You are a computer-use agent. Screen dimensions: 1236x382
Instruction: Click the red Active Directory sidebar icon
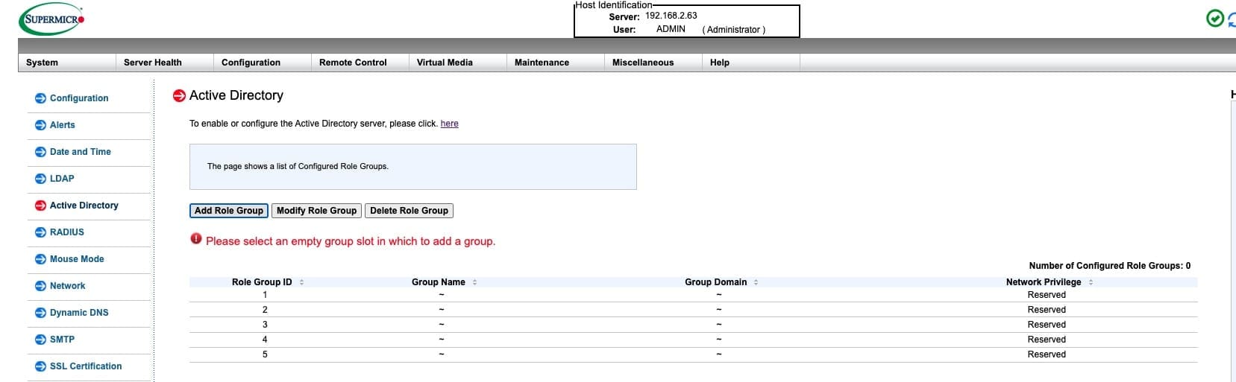point(40,206)
